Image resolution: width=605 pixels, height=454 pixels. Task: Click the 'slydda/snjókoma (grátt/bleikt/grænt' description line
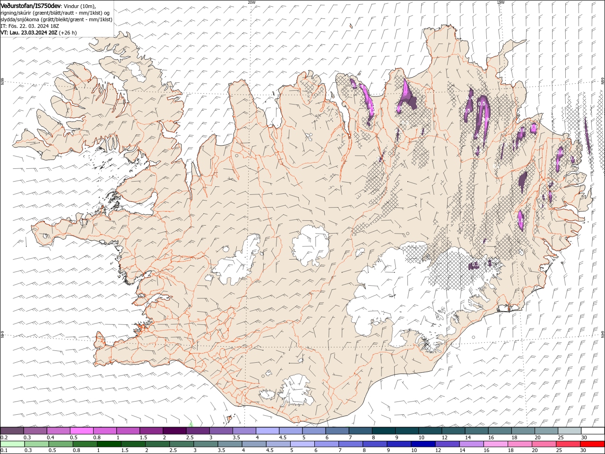pos(56,19)
